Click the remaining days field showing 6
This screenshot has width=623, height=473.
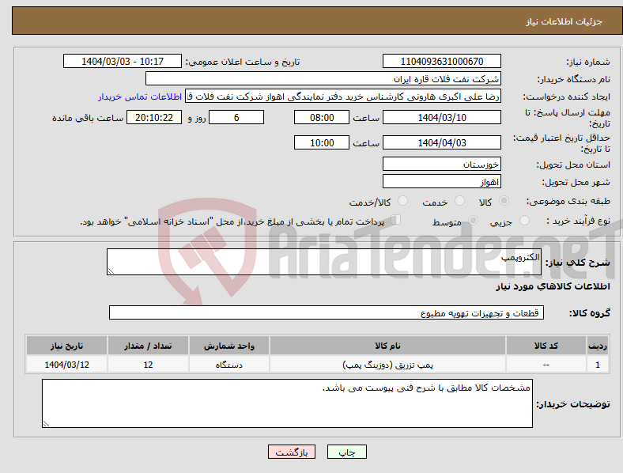236,118
